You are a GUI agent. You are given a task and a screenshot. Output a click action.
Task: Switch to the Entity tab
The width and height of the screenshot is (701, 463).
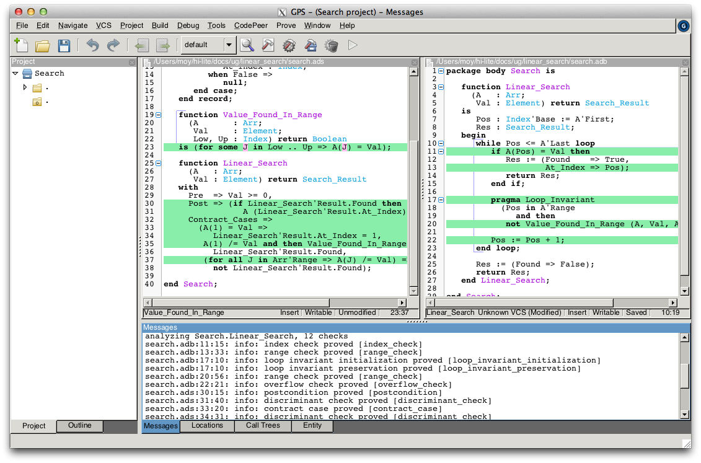click(x=312, y=425)
